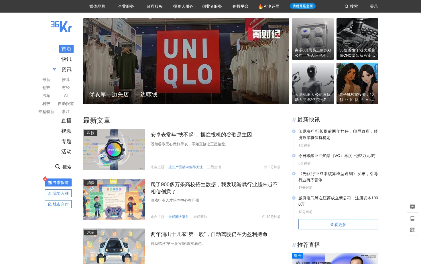Open 印尼央行行长提前两年辞任 newsflash
421x264 pixels.
coord(338,134)
